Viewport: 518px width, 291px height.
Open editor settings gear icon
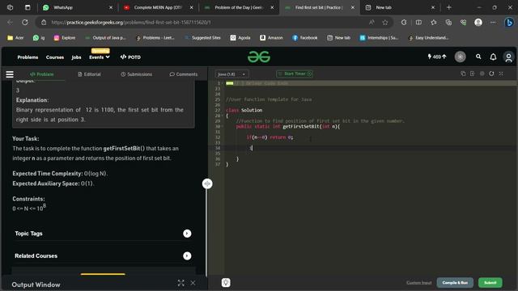482,74
